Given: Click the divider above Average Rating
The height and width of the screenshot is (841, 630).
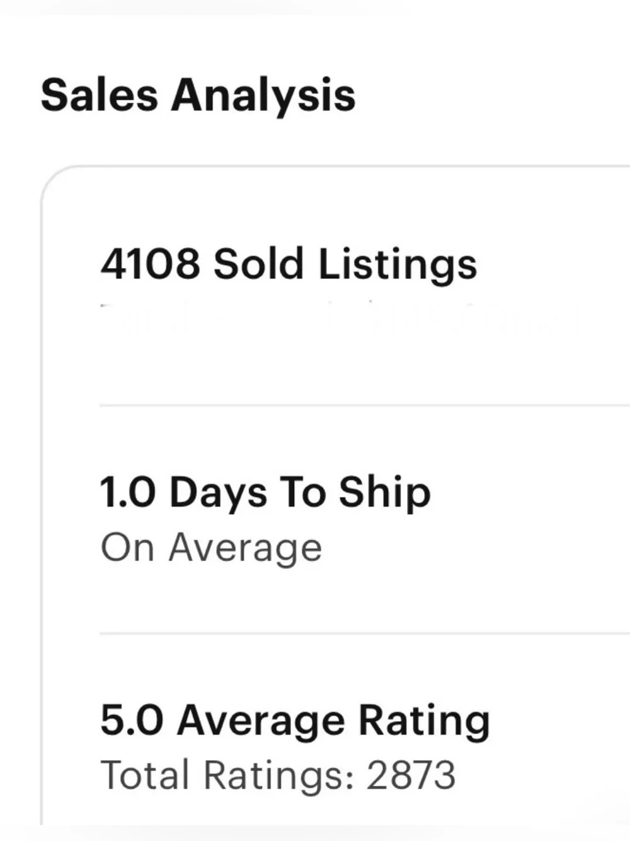Looking at the screenshot, I should pos(365,633).
